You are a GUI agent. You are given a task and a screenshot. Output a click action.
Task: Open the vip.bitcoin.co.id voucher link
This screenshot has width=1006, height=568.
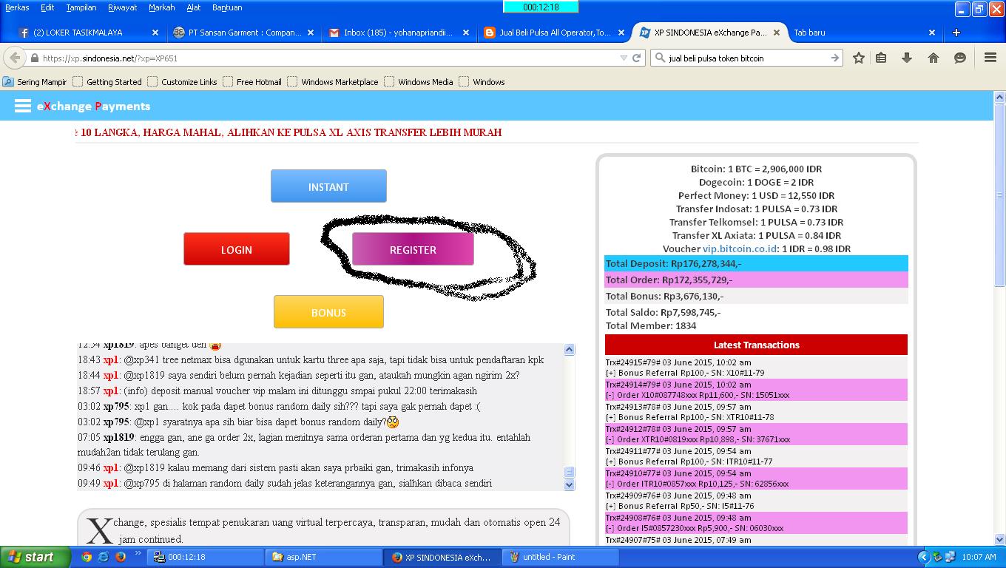click(x=740, y=249)
